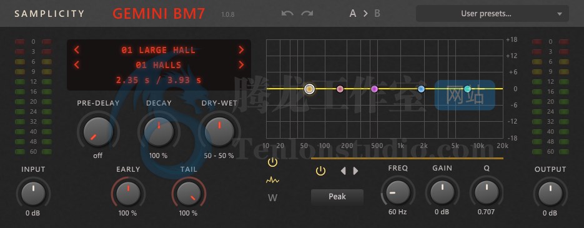Image resolution: width=584 pixels, height=228 pixels.
Task: Click the TAIL level knob
Action: 189,194
